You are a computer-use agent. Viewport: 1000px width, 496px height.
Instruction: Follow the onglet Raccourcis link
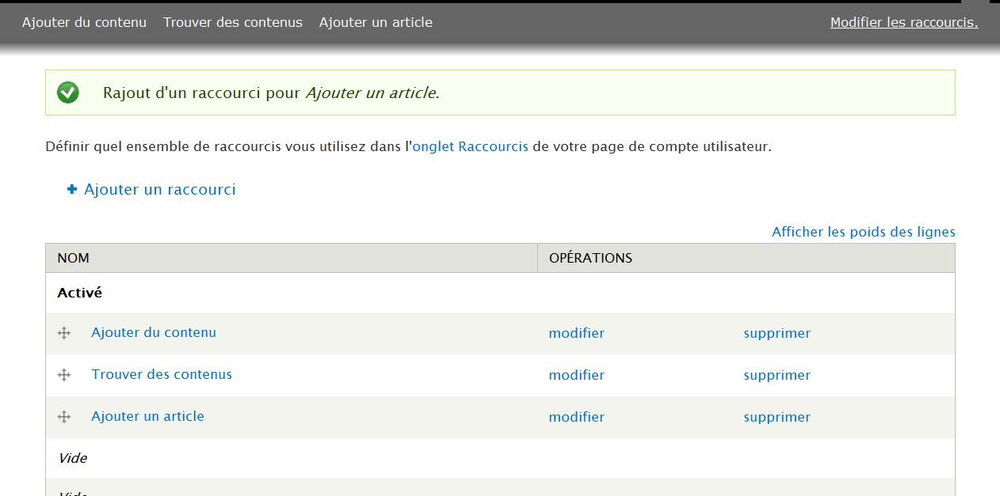click(x=471, y=146)
